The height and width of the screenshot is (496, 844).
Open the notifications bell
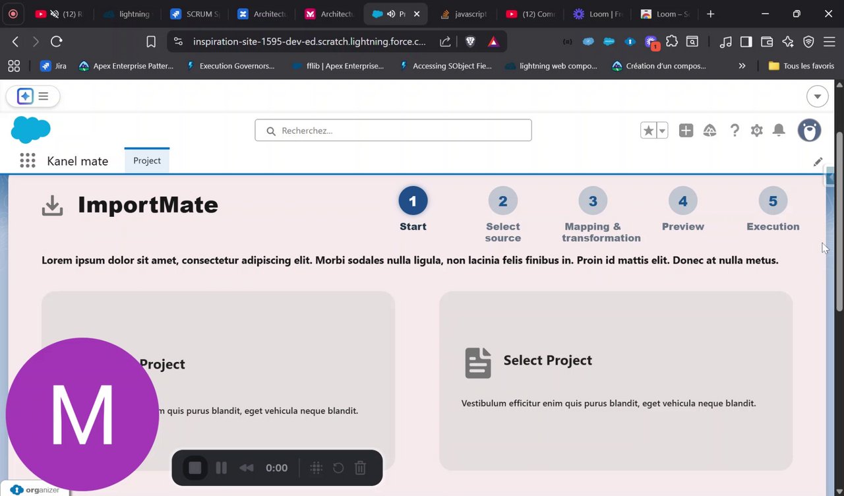click(779, 131)
